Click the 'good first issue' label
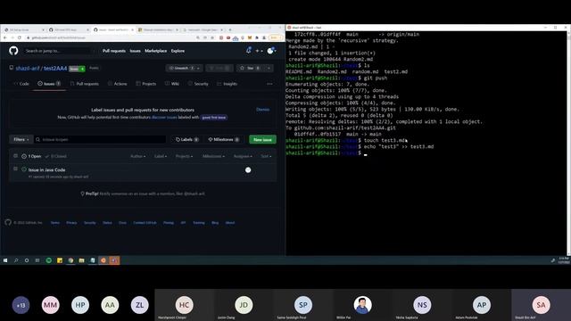 [x=214, y=117]
